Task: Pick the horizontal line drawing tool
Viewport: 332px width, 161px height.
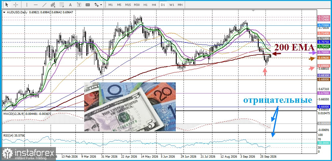Action: (x=36, y=4)
